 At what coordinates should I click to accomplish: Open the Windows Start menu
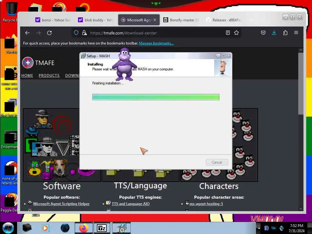8,228
